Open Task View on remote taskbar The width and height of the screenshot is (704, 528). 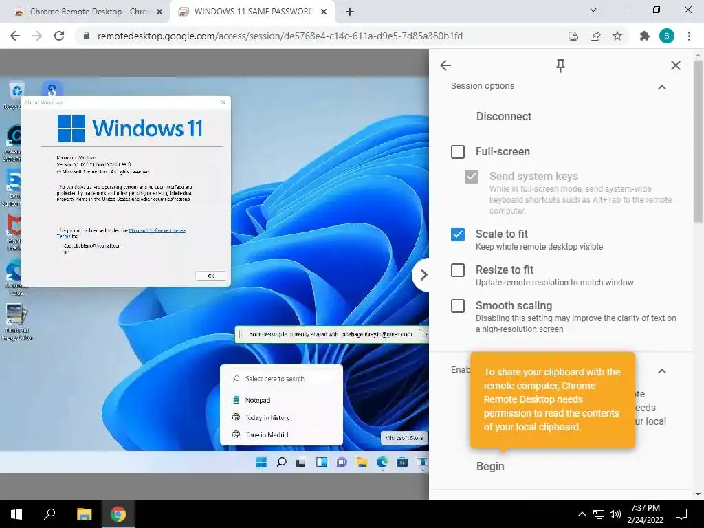301,462
